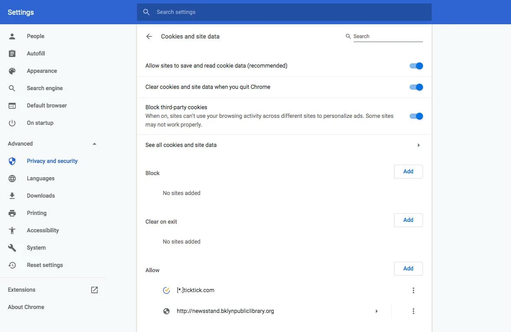
Task: Collapse the Advanced section in sidebar
Action: 94,144
